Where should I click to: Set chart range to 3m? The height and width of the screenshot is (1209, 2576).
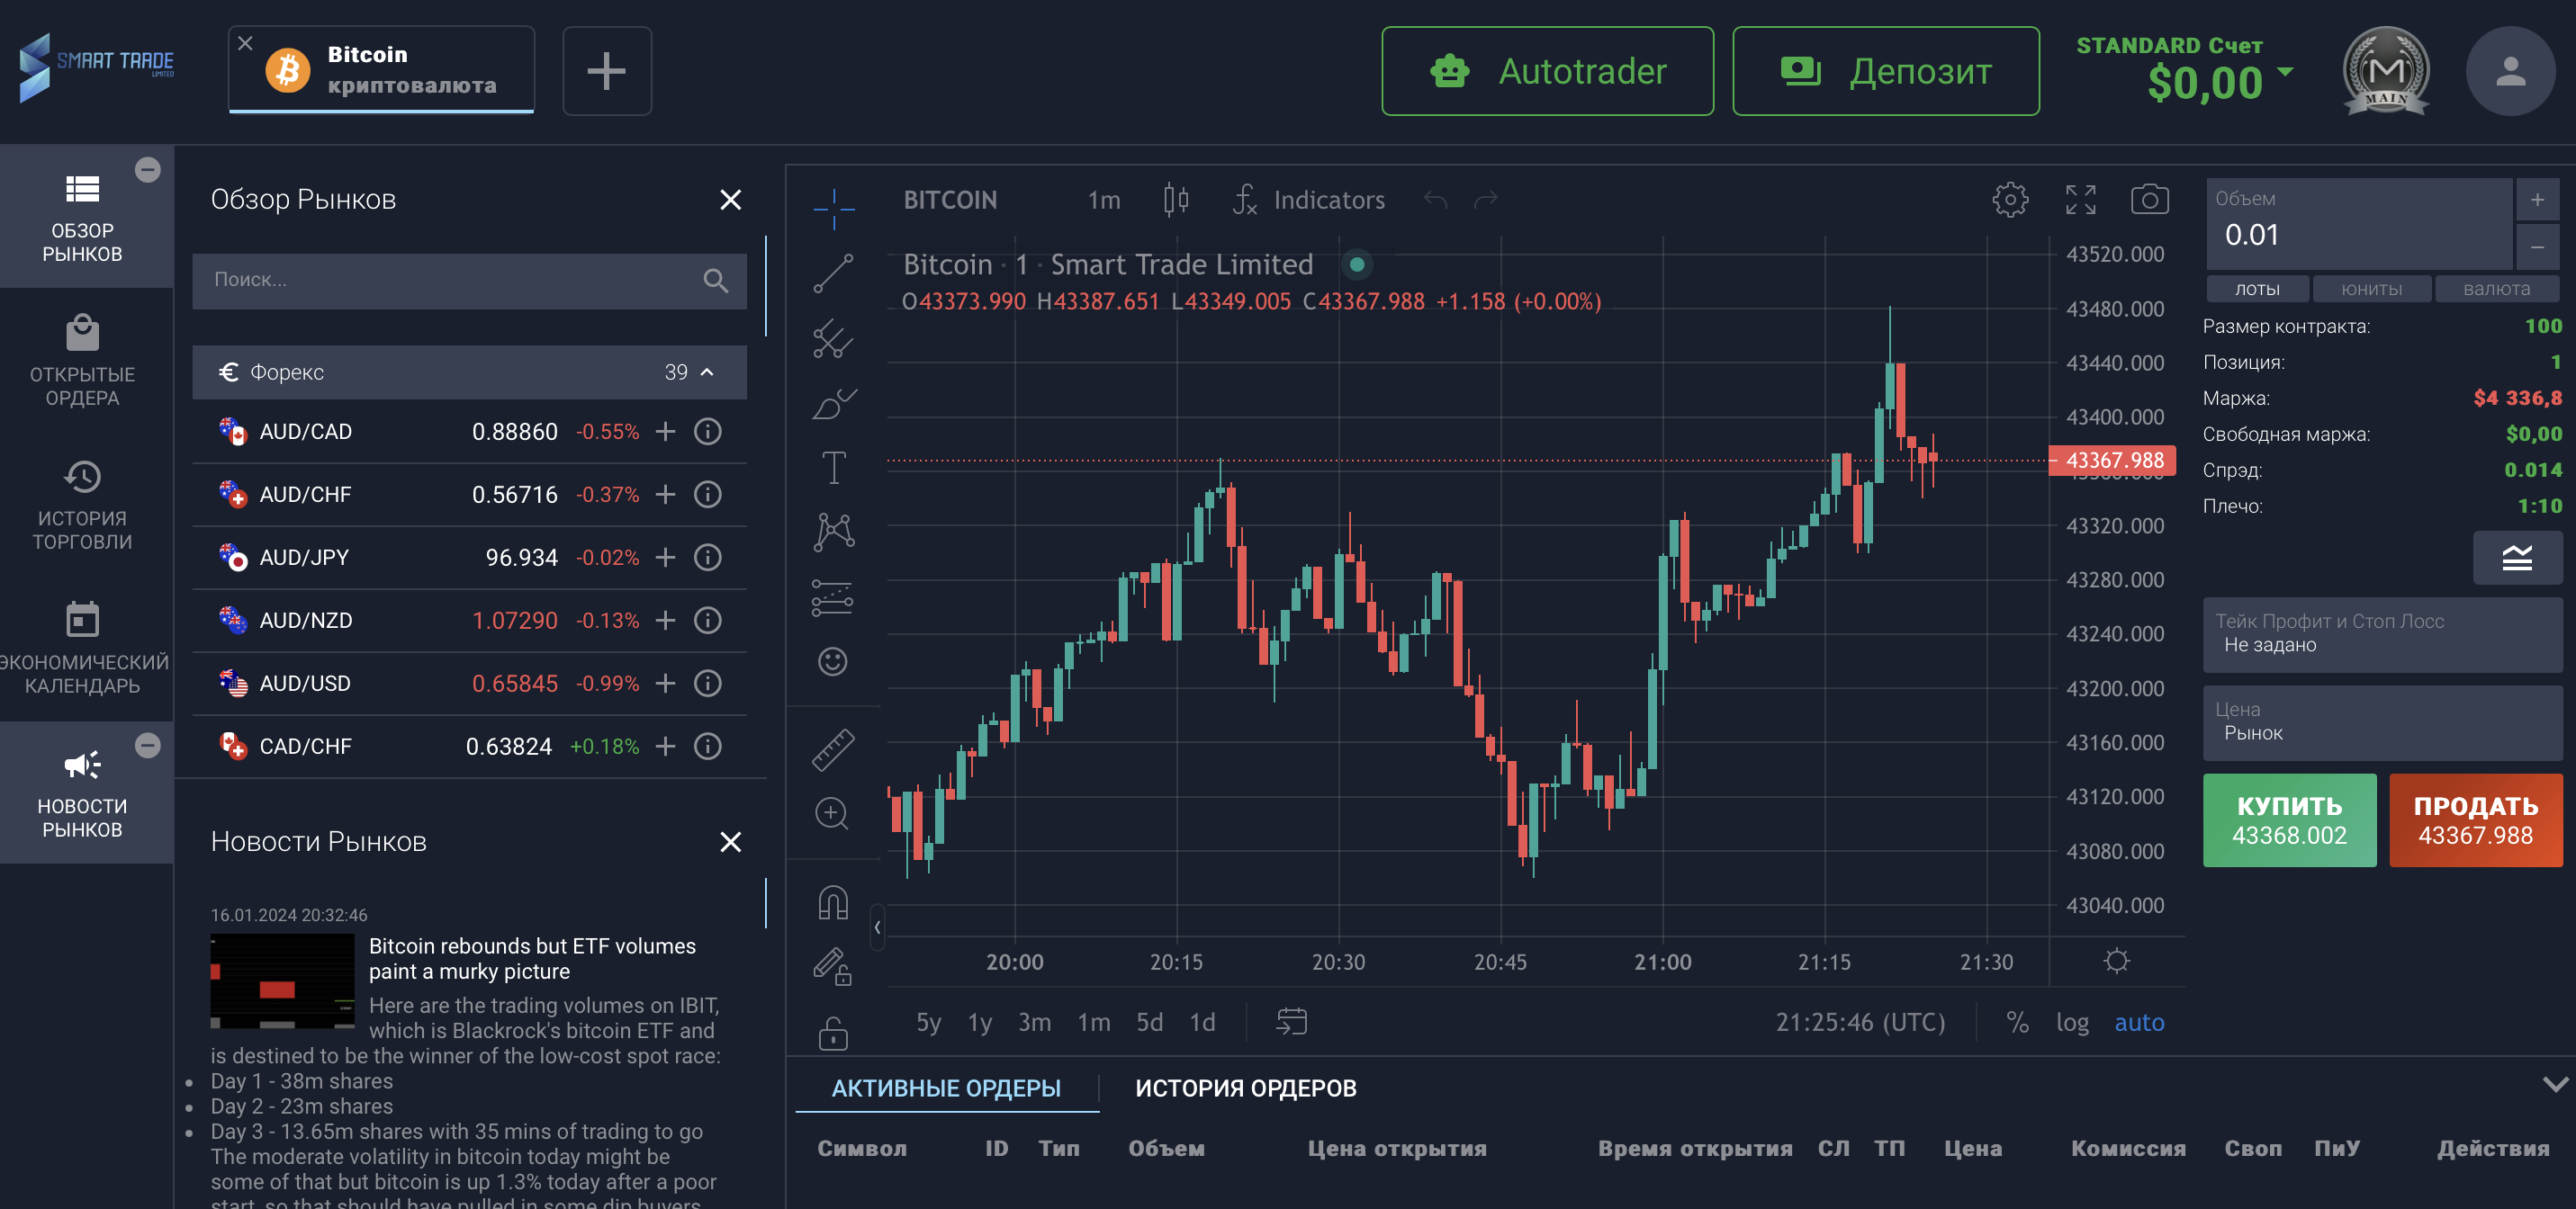[1034, 1022]
